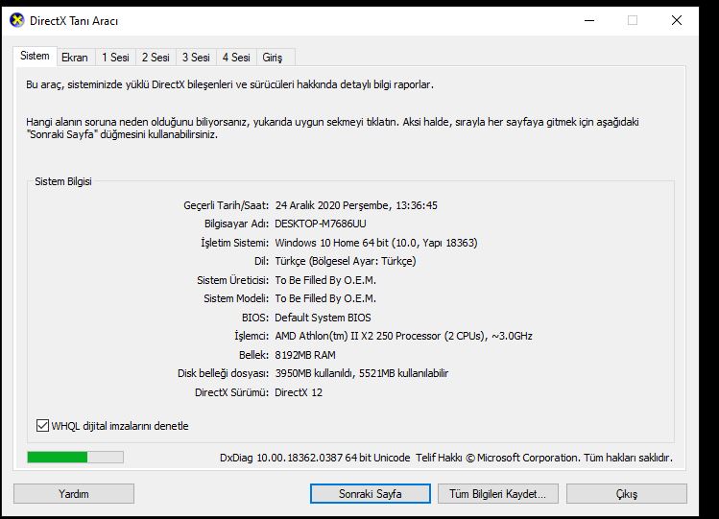This screenshot has width=719, height=519.
Task: Click the Sistem Bilgisi group label
Action: [63, 181]
